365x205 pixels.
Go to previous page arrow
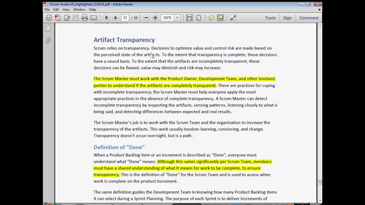106,18
